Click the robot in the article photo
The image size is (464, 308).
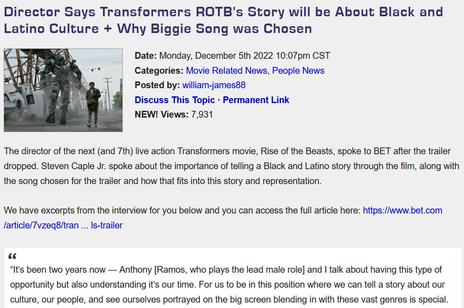[61, 89]
